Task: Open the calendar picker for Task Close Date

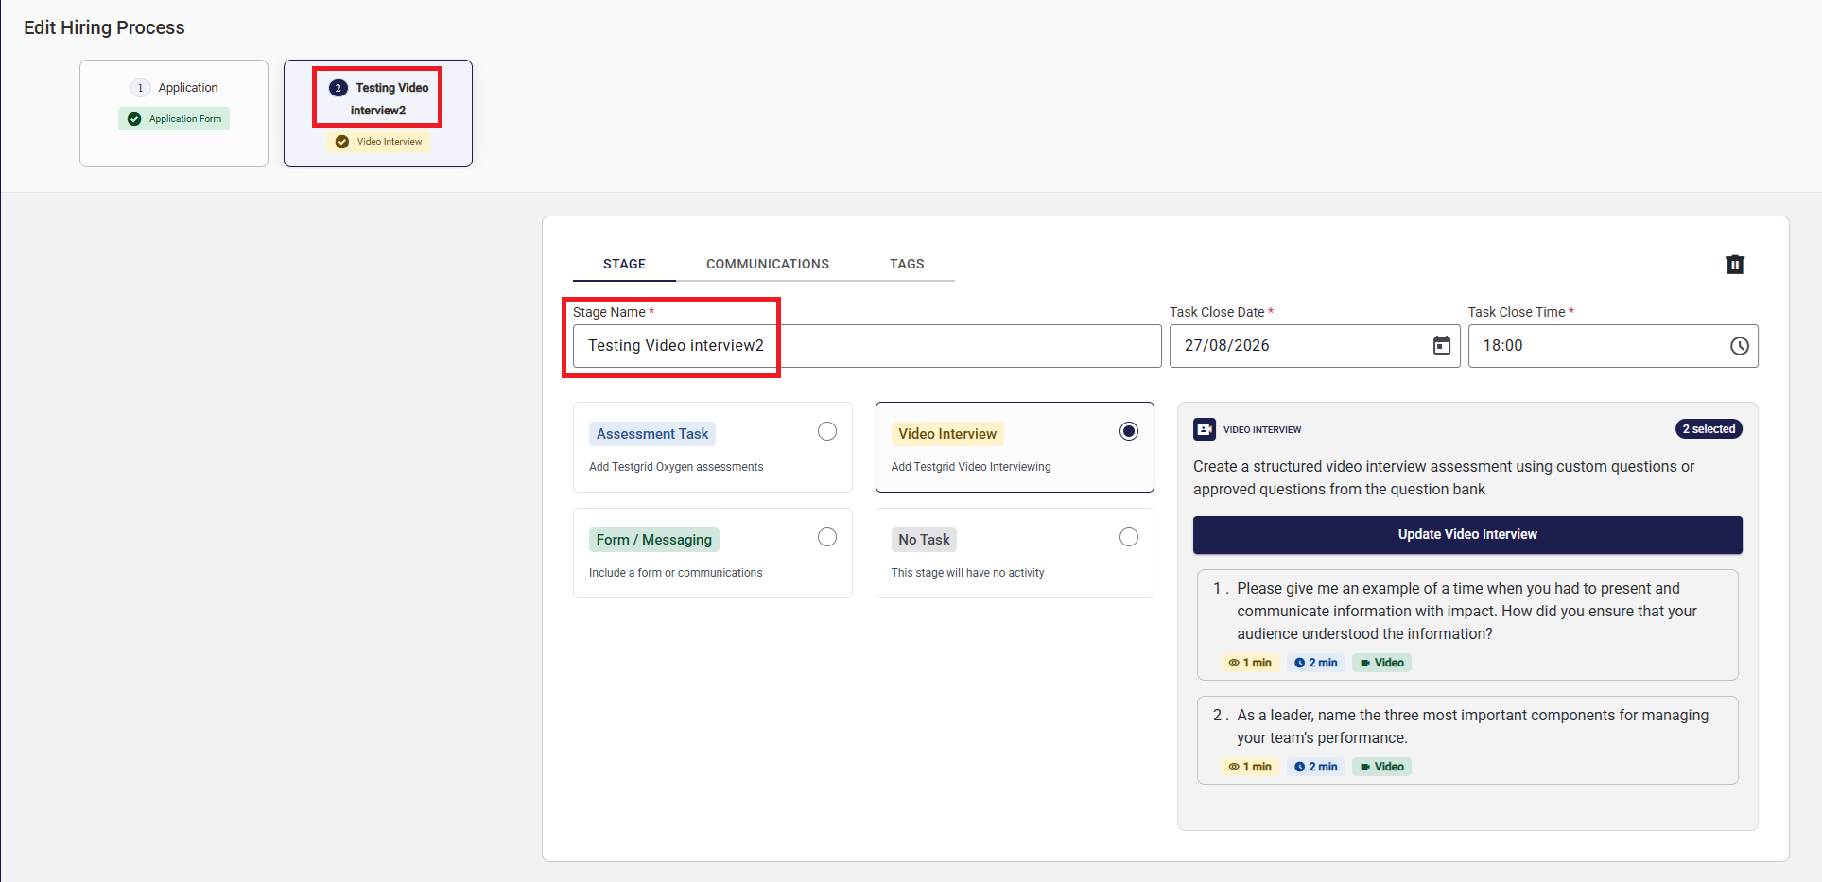Action: (x=1441, y=346)
